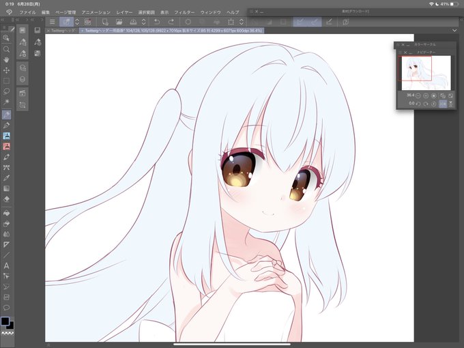Viewport: 464px width, 348px height.
Task: Toggle the highlighted snap ruler icon in command bar
Action: point(300,22)
